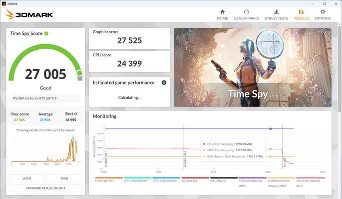Click the vertical scrollbar on the right
The height and width of the screenshot is (199, 342).
(340, 70)
